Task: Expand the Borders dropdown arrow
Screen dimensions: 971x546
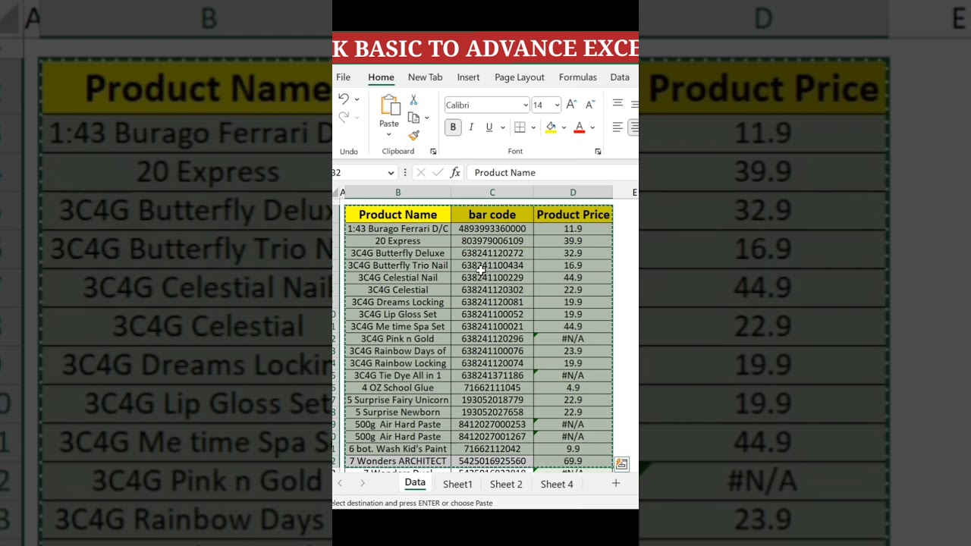Action: point(533,127)
